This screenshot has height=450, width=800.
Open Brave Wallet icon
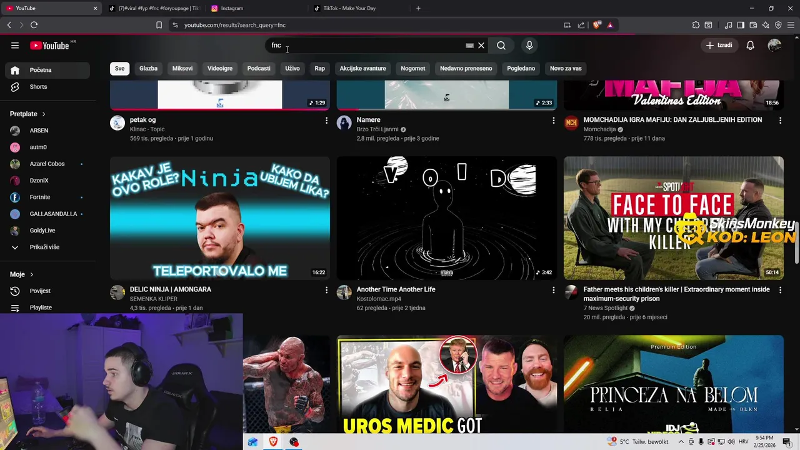click(753, 25)
